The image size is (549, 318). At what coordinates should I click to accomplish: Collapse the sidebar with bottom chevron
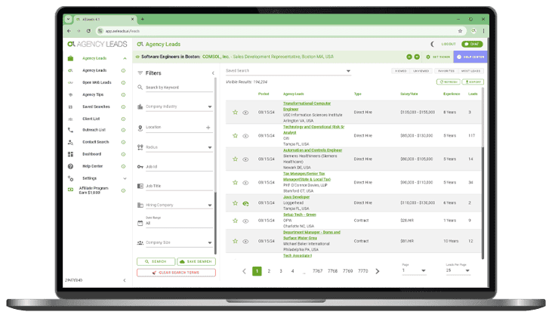(x=125, y=280)
